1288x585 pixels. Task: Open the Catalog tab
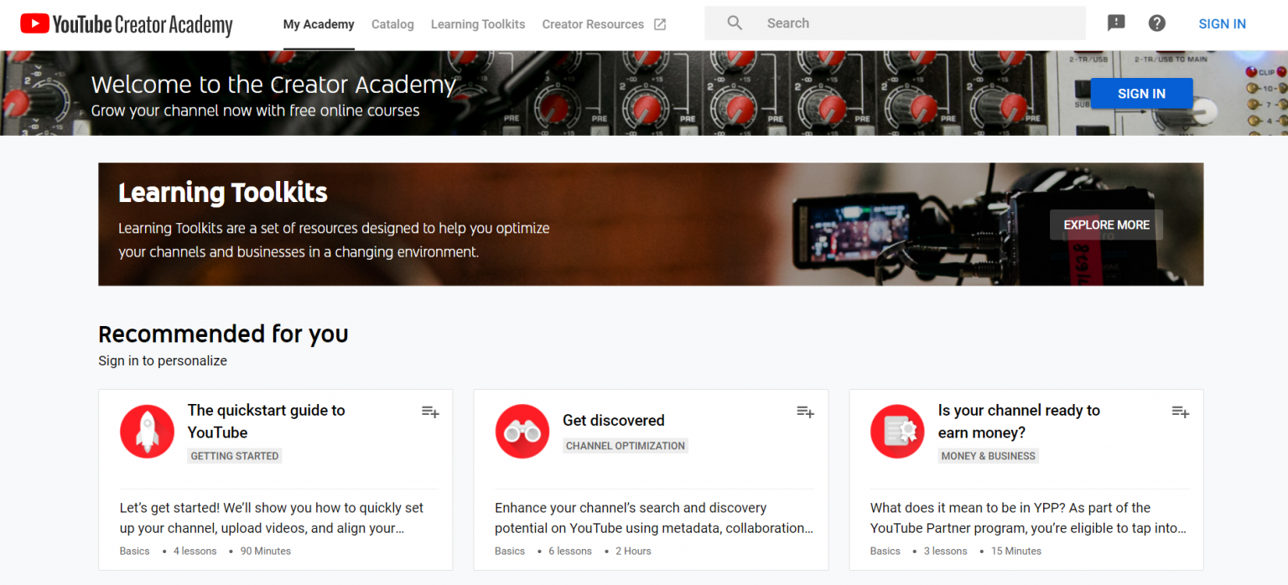coord(392,24)
